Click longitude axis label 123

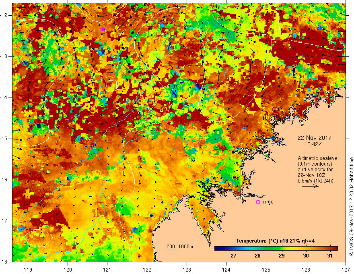187,270
